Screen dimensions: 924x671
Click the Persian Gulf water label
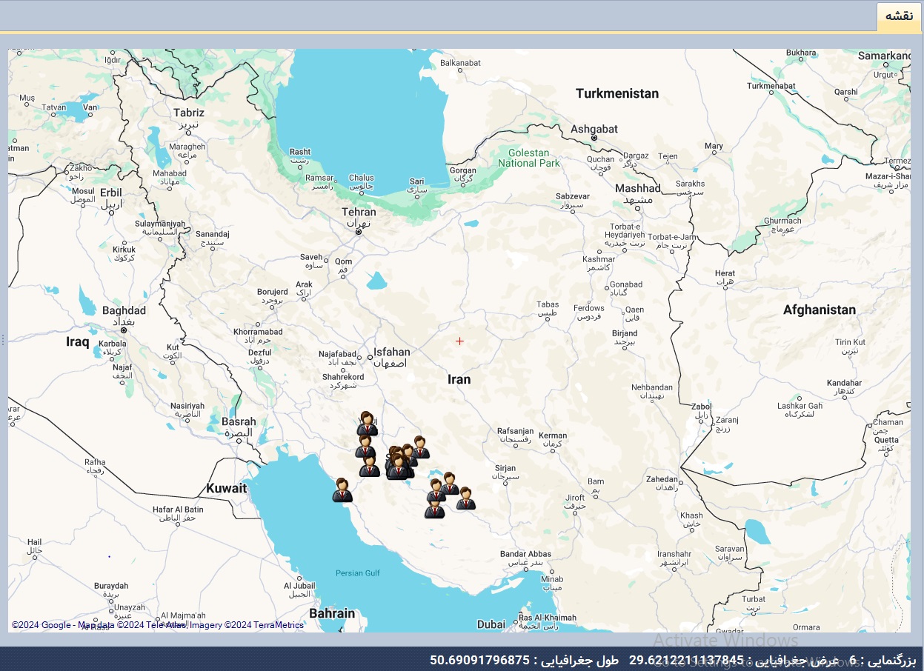point(357,573)
